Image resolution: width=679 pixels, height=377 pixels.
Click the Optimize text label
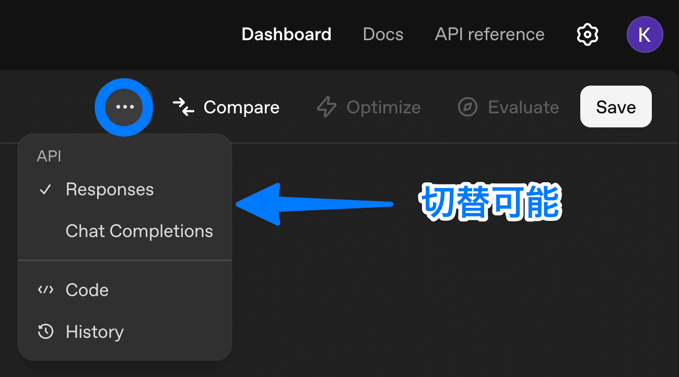(383, 107)
